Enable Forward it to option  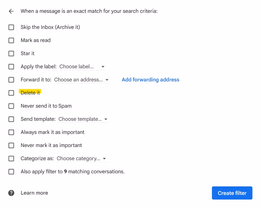11,80
